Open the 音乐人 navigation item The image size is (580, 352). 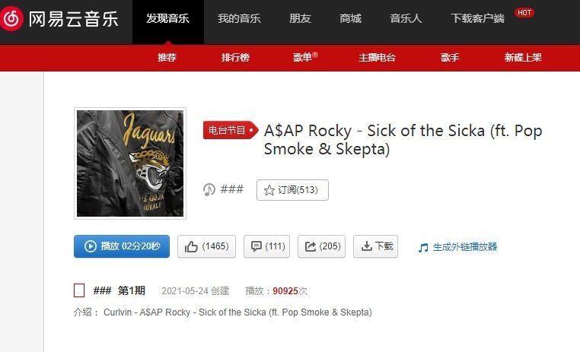(x=406, y=18)
